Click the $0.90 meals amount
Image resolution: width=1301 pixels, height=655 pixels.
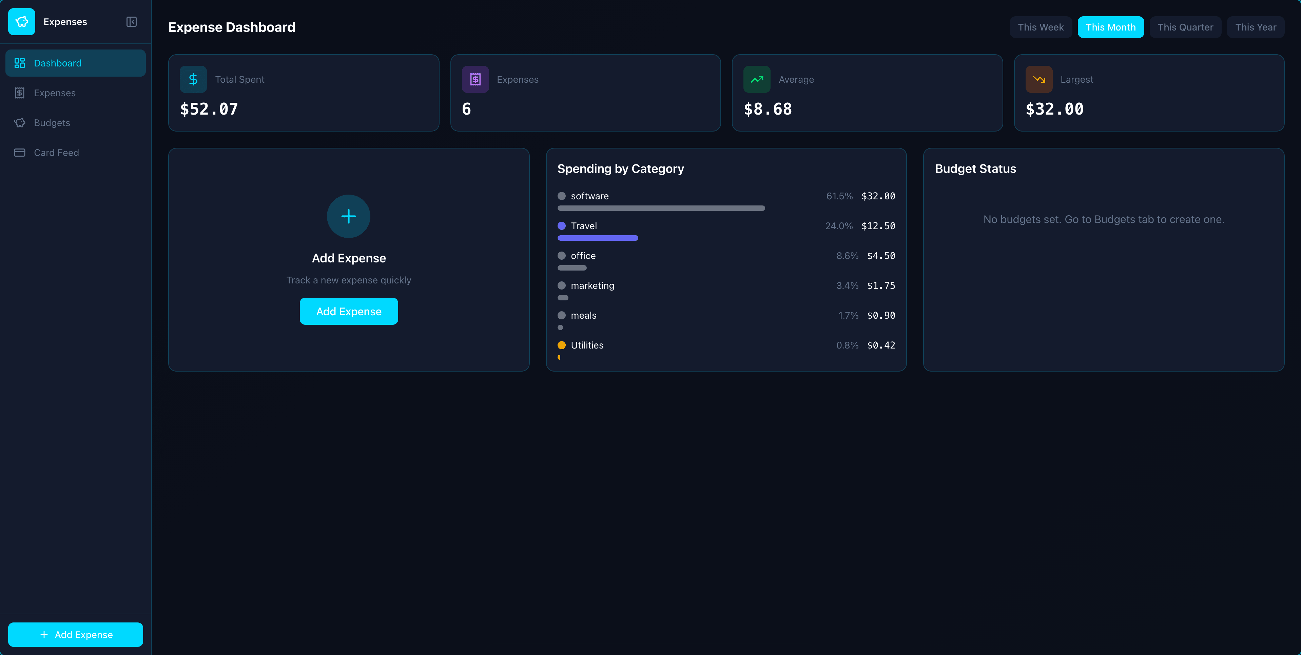coord(881,316)
